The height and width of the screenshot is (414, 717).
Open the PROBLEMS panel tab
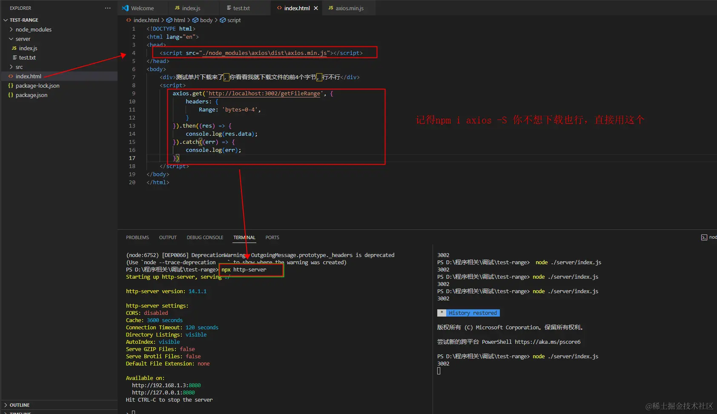coord(138,237)
